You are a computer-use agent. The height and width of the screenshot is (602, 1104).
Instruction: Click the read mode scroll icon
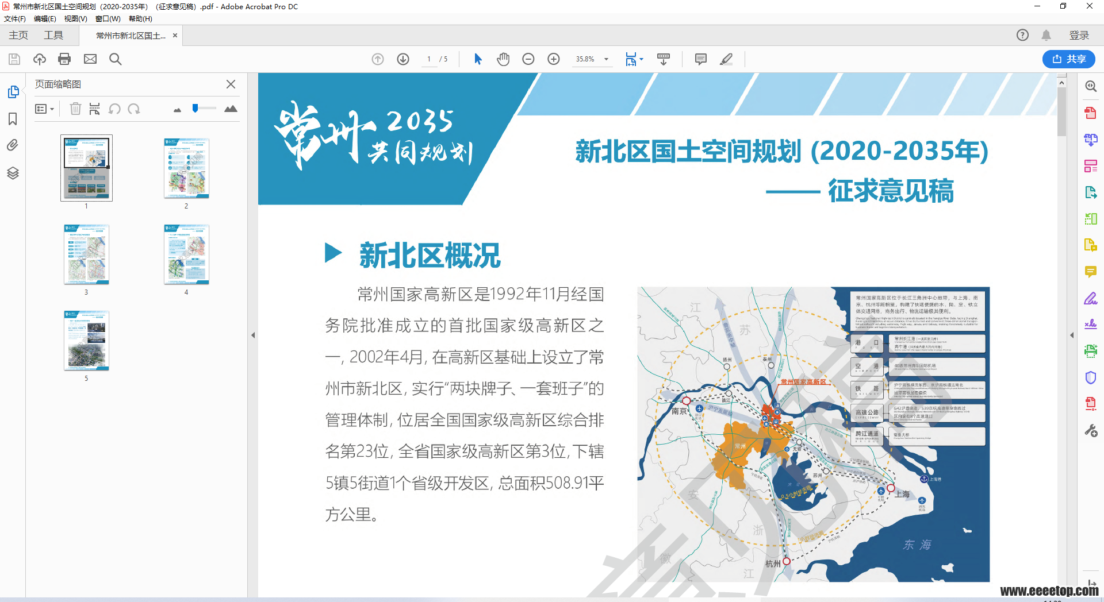point(664,59)
